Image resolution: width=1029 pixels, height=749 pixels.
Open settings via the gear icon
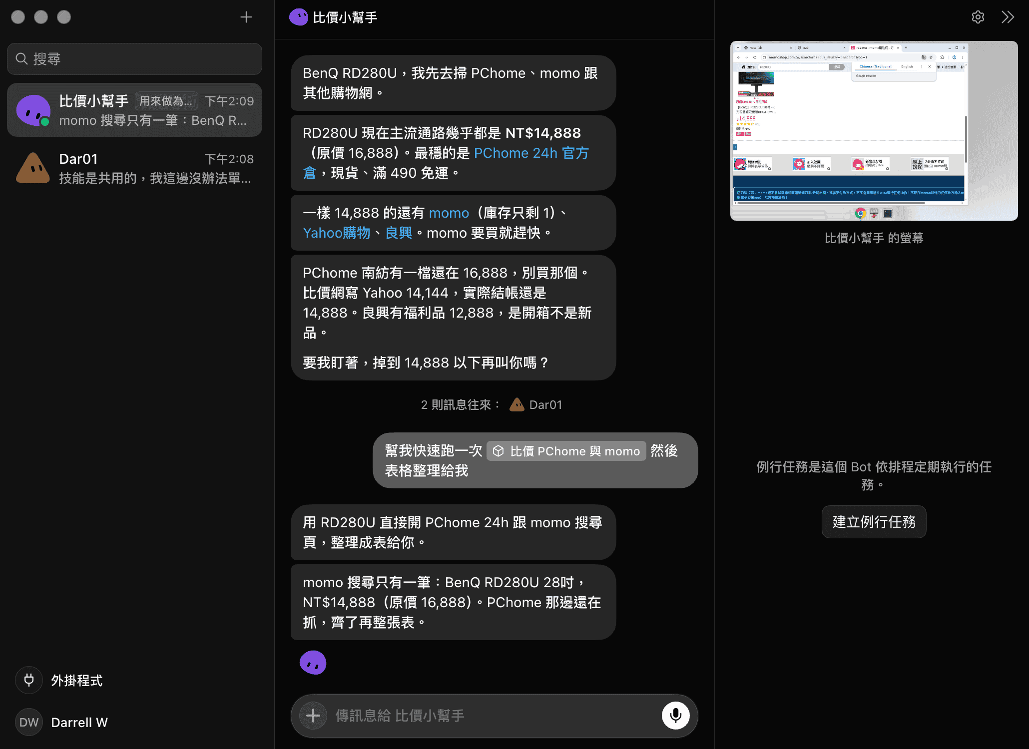[978, 17]
